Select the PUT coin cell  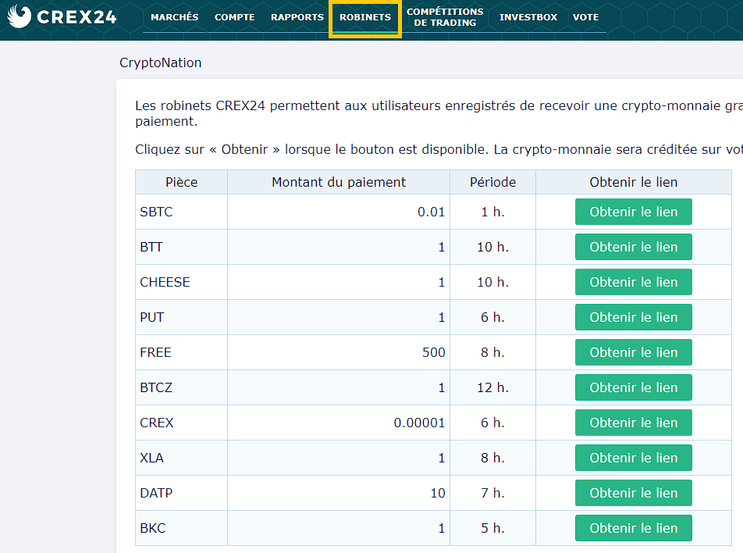(x=182, y=317)
